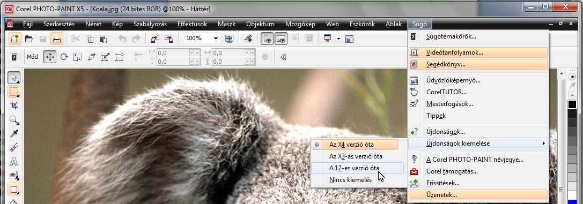Pick the black swatch in color palette
This screenshot has width=583, height=204.
coord(572,104)
